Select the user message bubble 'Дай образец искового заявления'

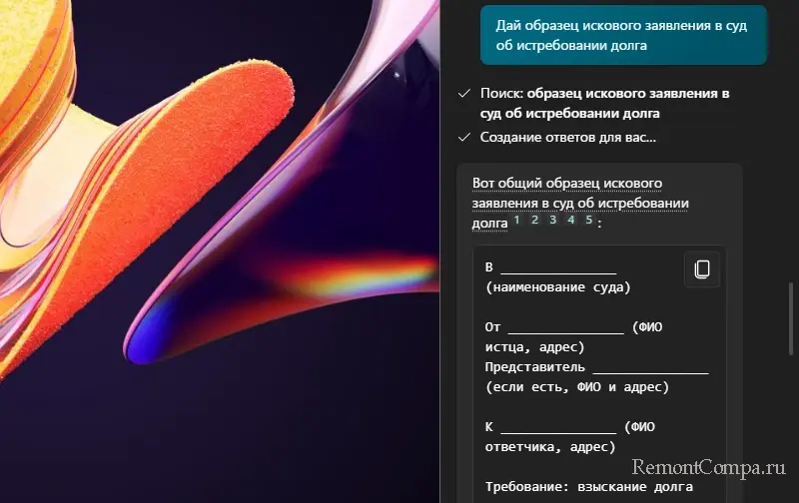[x=623, y=35]
